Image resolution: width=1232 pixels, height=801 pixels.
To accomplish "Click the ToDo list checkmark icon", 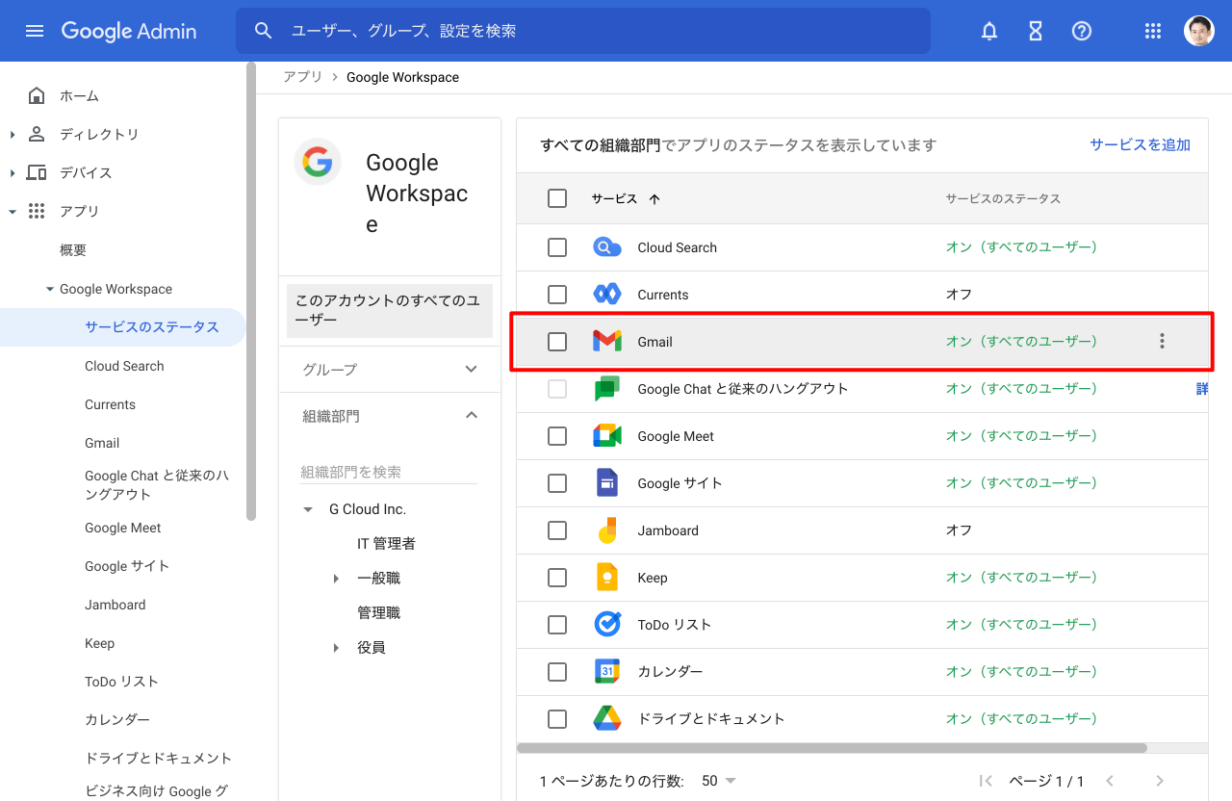I will tap(607, 625).
